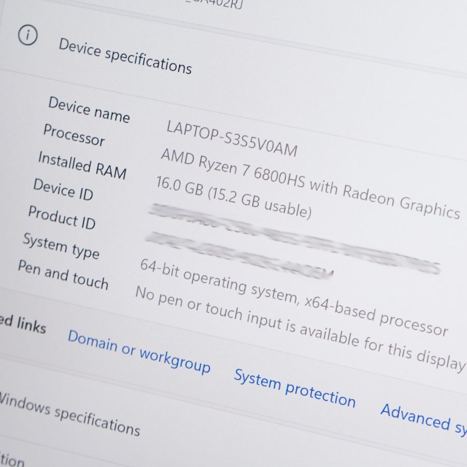The image size is (467, 467).
Task: Open the System protection link
Action: pyautogui.click(x=295, y=388)
